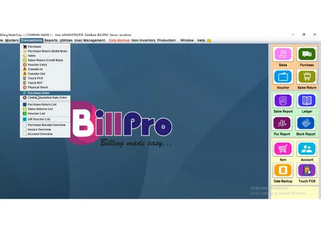Open the Touch POS shortcut icon
Viewport: 321px width, 240px height.
(307, 170)
